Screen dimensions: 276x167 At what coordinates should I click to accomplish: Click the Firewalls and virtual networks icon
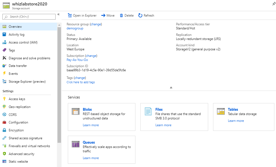click(x=4, y=146)
